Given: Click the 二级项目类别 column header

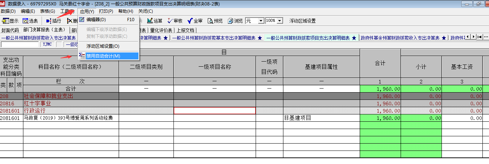Looking at the screenshot, I should (x=146, y=67).
